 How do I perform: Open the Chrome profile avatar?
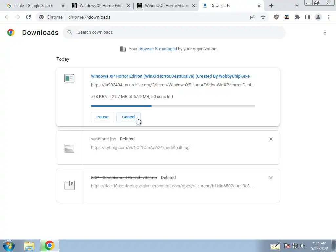(318, 17)
